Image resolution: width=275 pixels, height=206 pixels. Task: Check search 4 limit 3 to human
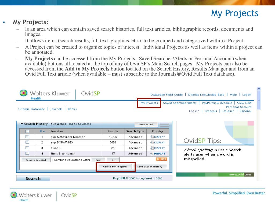pos(27,153)
